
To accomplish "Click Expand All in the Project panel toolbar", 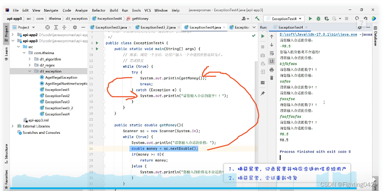I will pyautogui.click(x=56, y=27).
